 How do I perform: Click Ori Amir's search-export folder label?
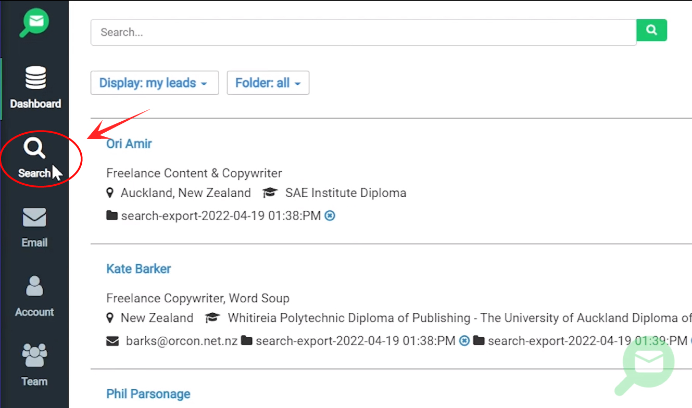[x=221, y=215]
